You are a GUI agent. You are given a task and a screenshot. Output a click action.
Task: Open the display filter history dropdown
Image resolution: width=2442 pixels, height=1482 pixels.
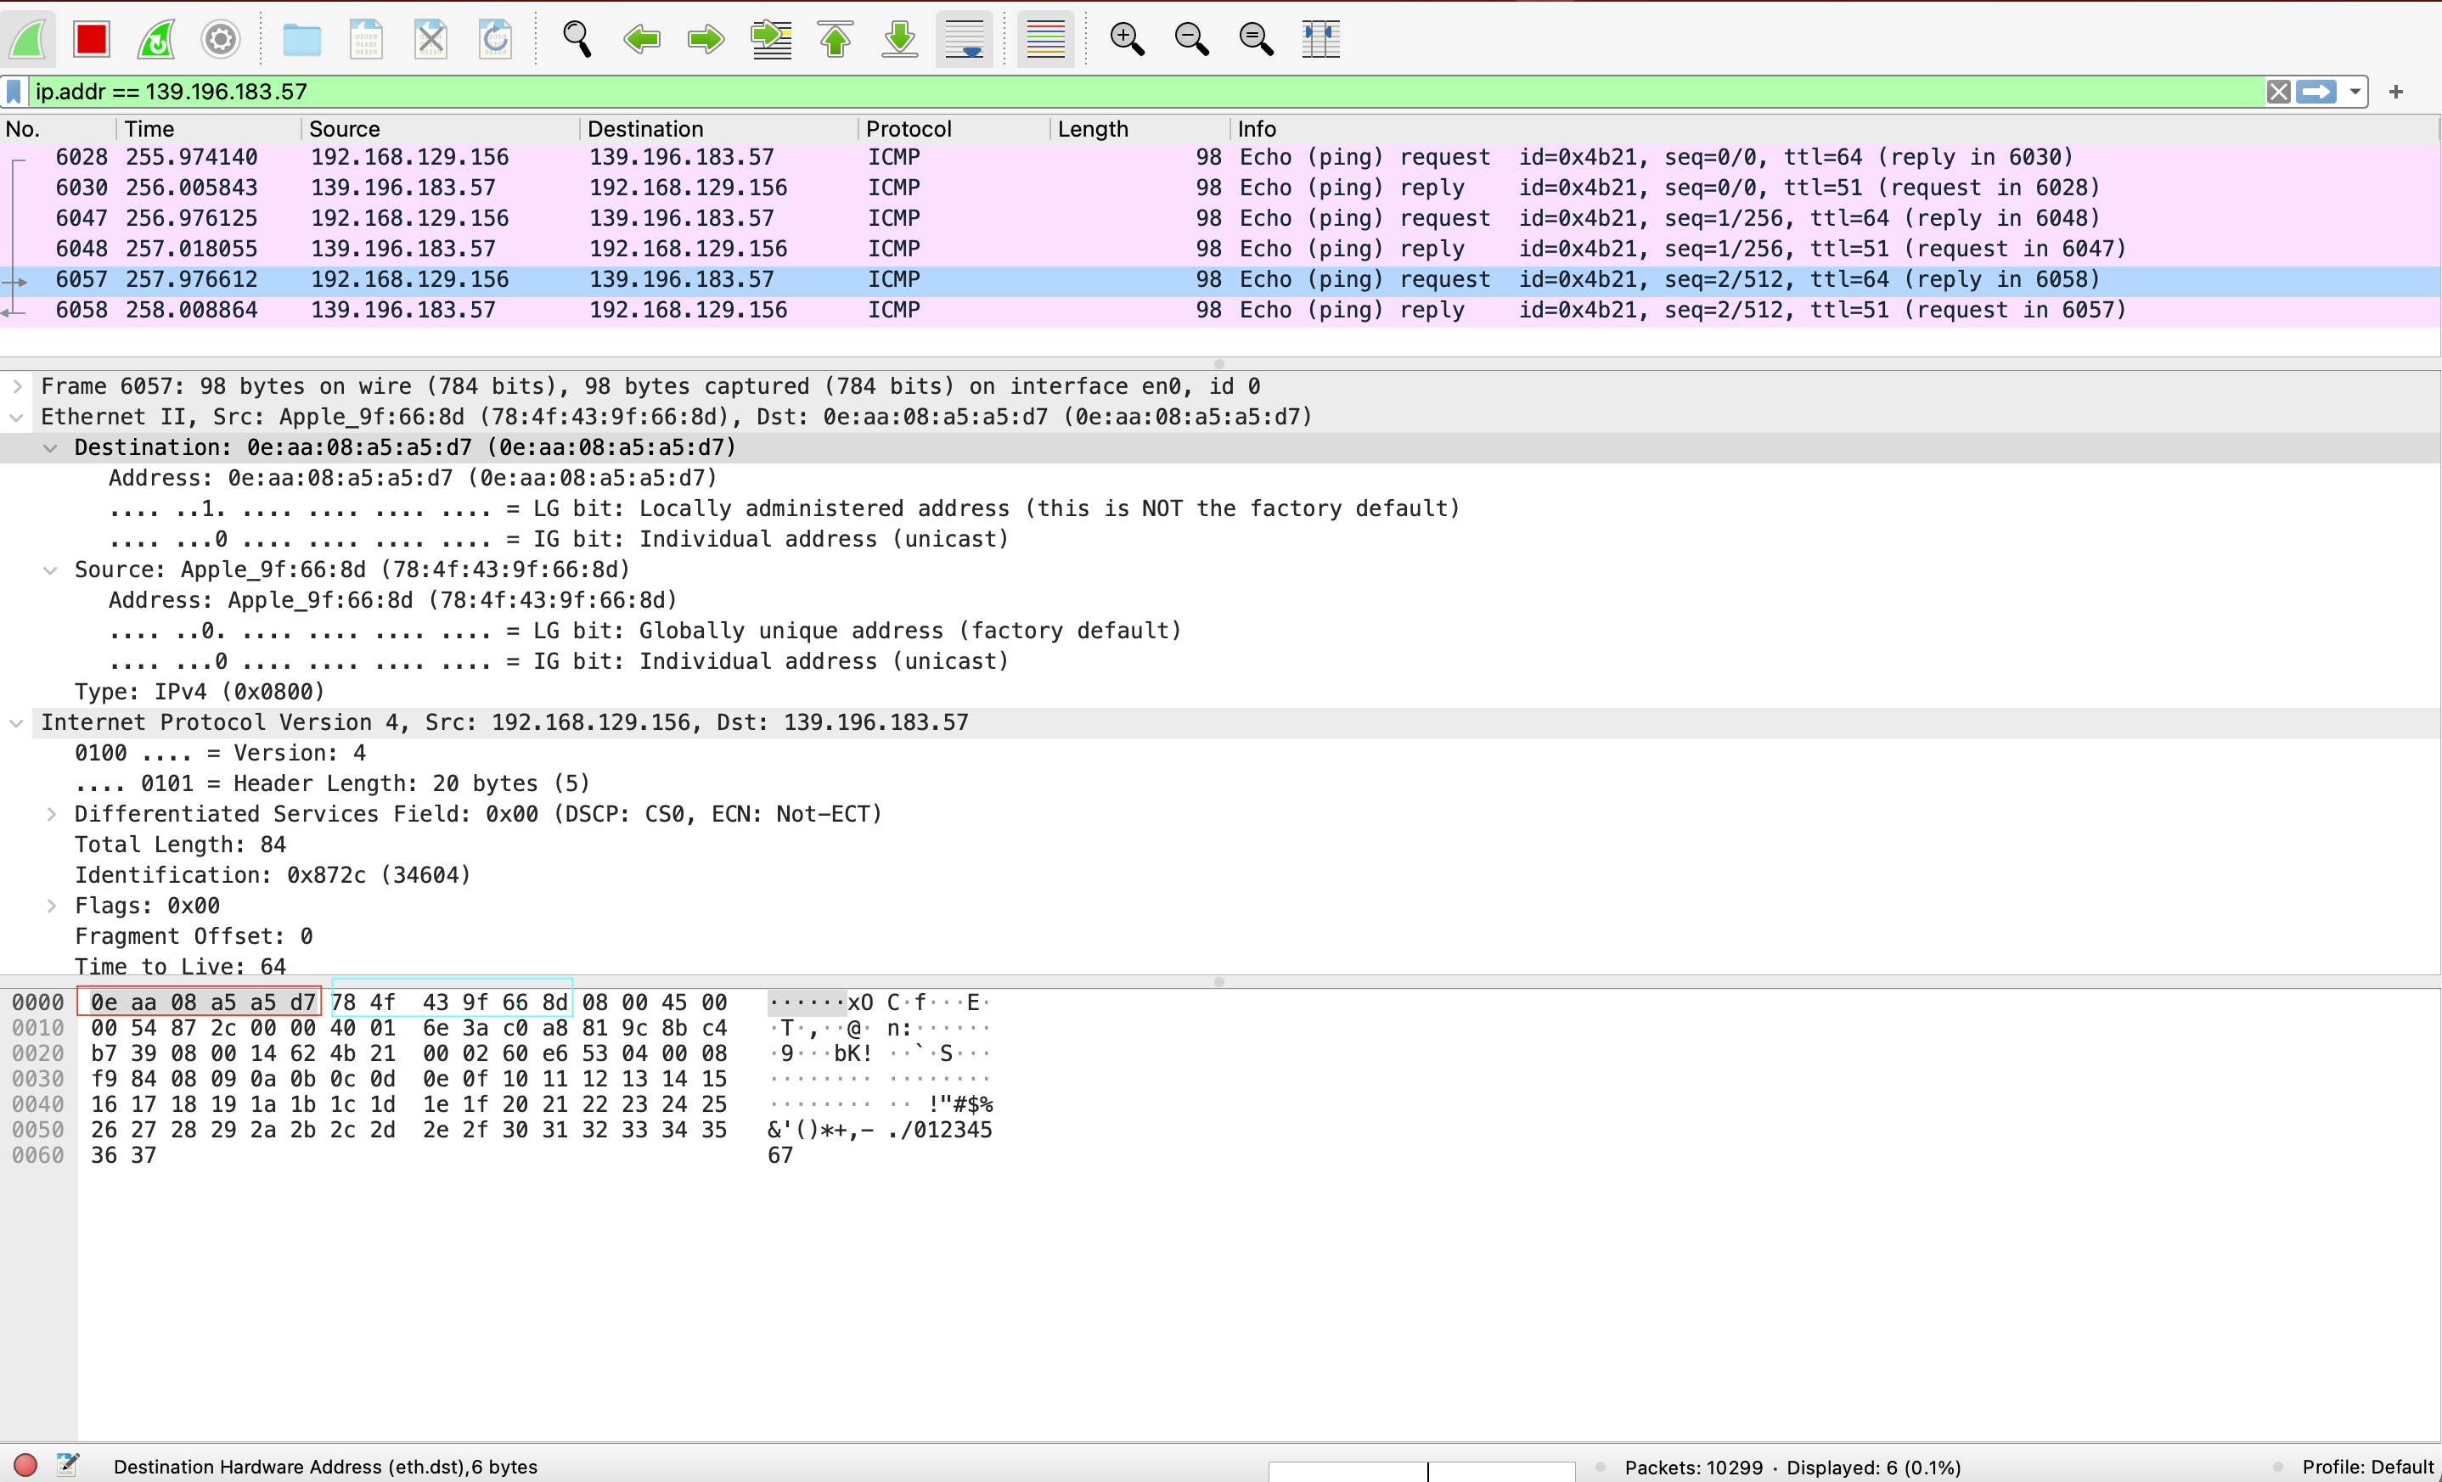pos(2355,93)
